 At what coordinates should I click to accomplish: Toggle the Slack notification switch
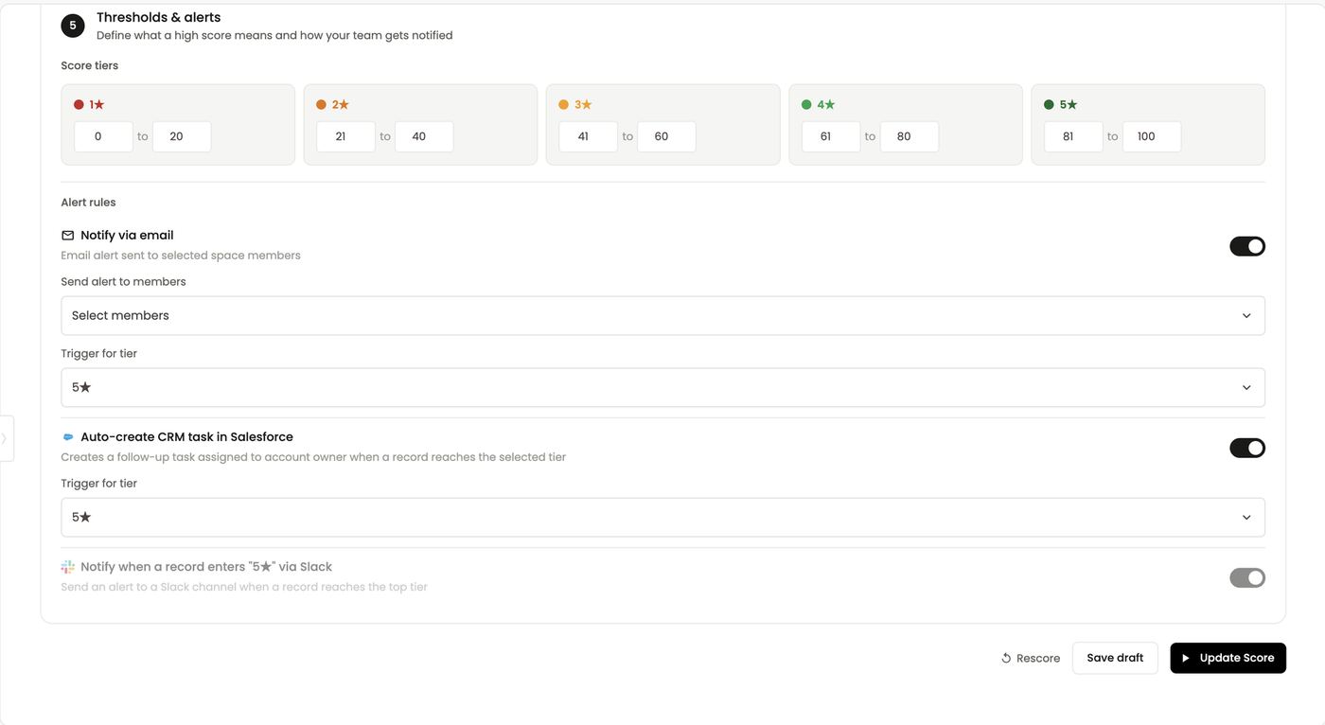tap(1247, 577)
